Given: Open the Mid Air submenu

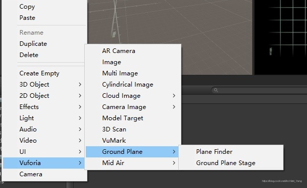Looking at the screenshot, I should (x=132, y=163).
